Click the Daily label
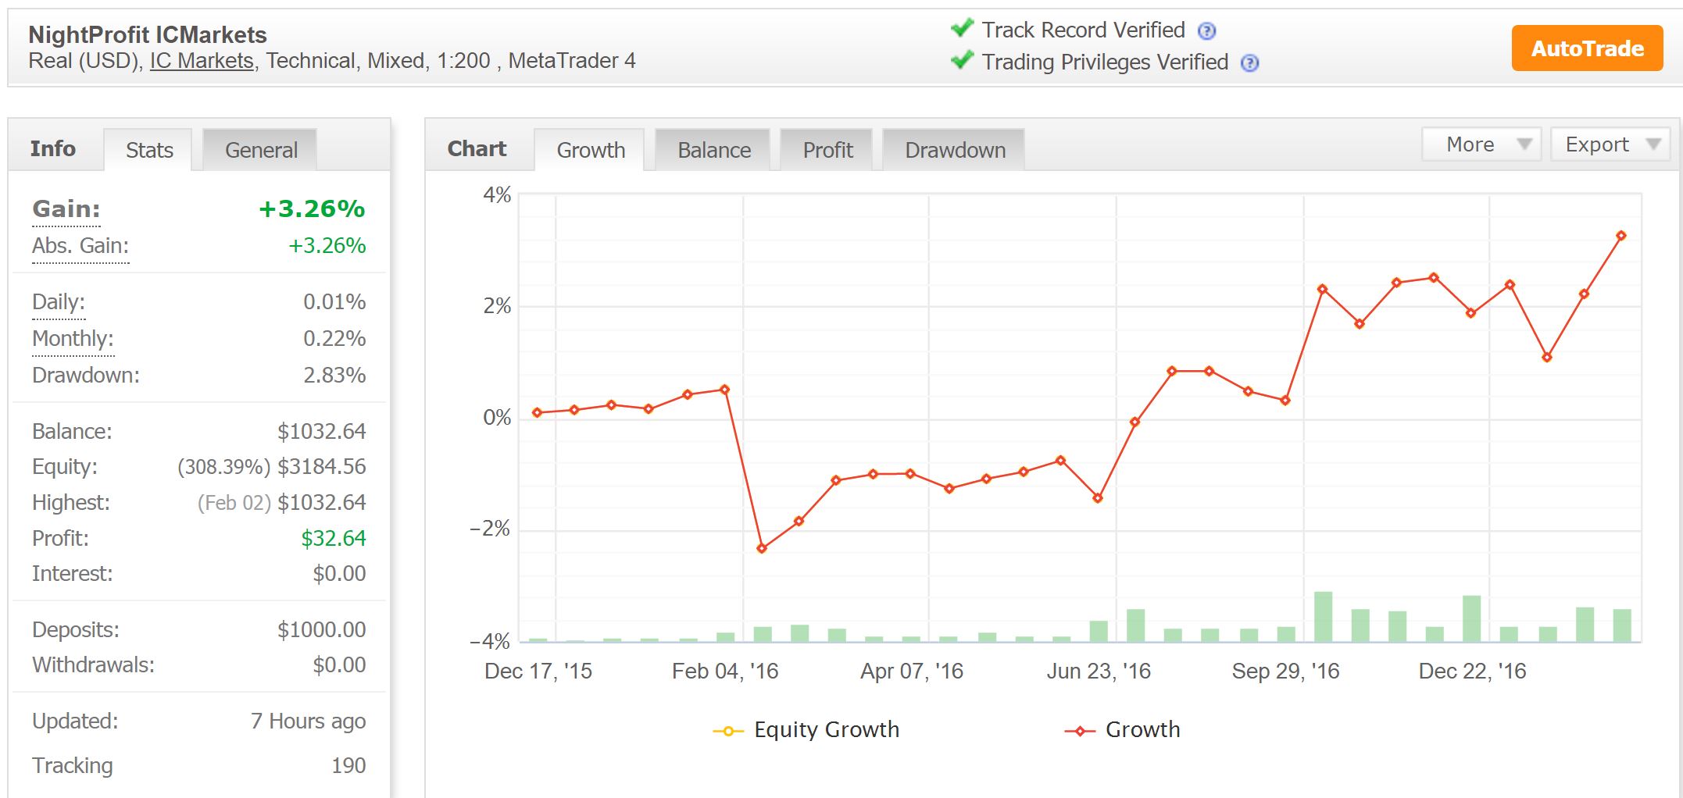Image resolution: width=1683 pixels, height=798 pixels. pos(59,302)
